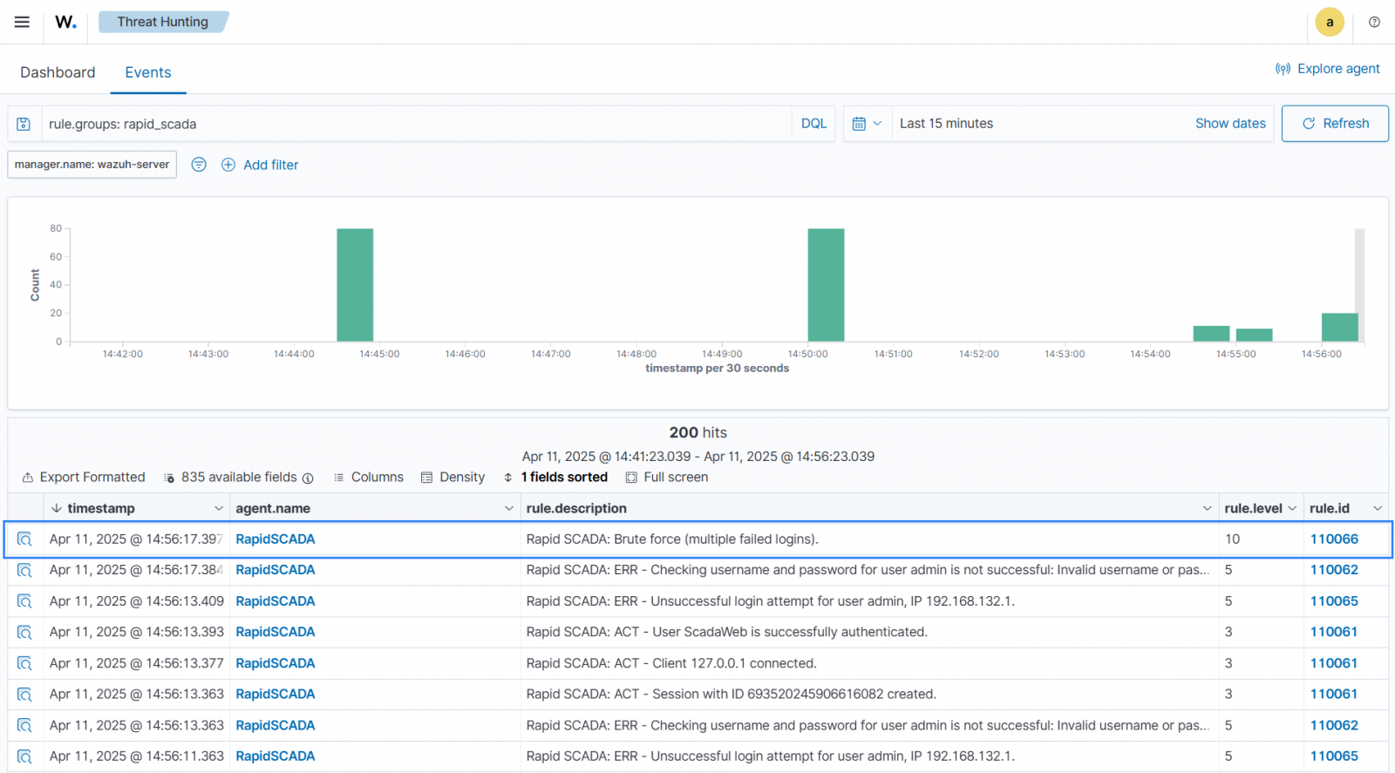Click the change all filters icon

click(199, 165)
